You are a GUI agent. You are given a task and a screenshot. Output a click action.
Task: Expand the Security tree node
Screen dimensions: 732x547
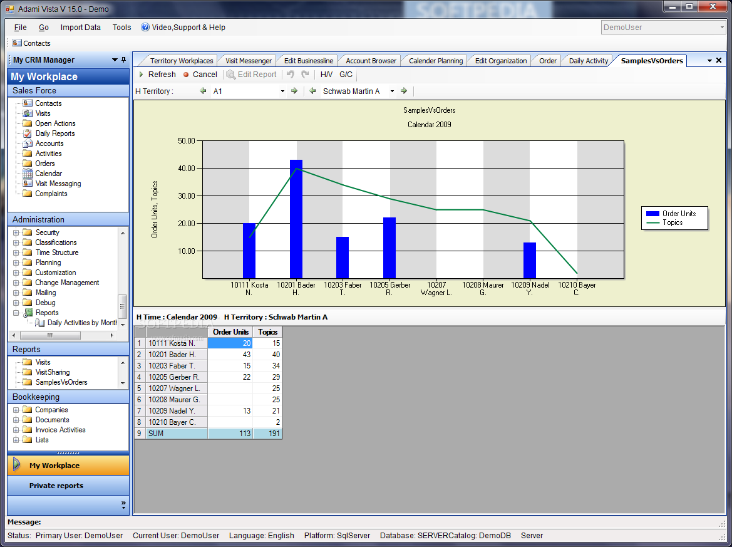click(16, 232)
